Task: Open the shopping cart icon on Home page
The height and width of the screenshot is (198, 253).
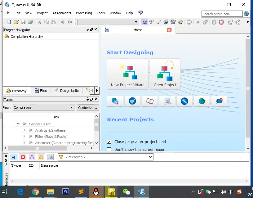Action: [132, 101]
